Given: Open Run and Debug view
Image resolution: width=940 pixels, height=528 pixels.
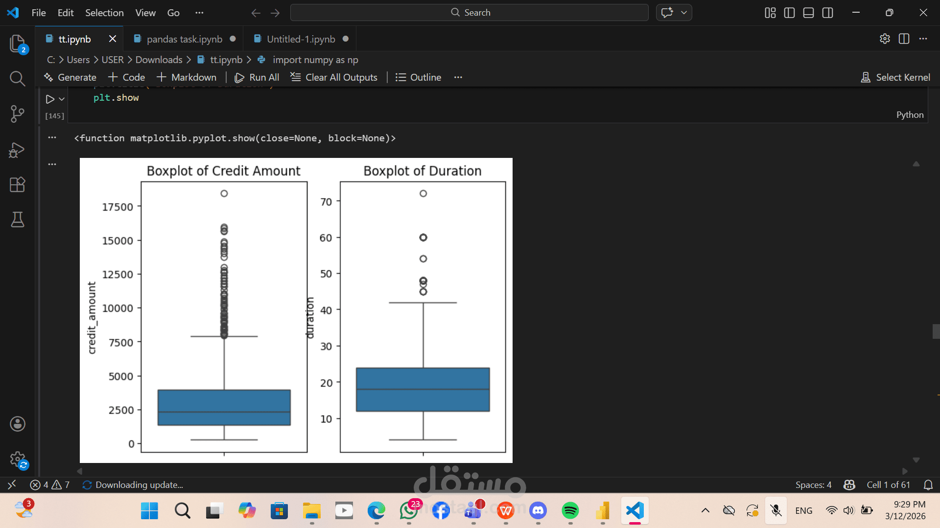Looking at the screenshot, I should pos(18,150).
